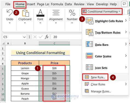Select the Price header cell
Screen dimensions: 130x103
tap(54, 63)
